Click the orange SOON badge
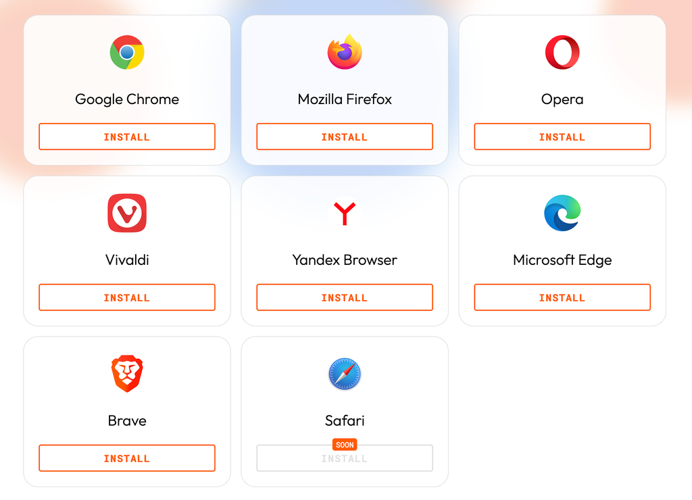 click(345, 445)
